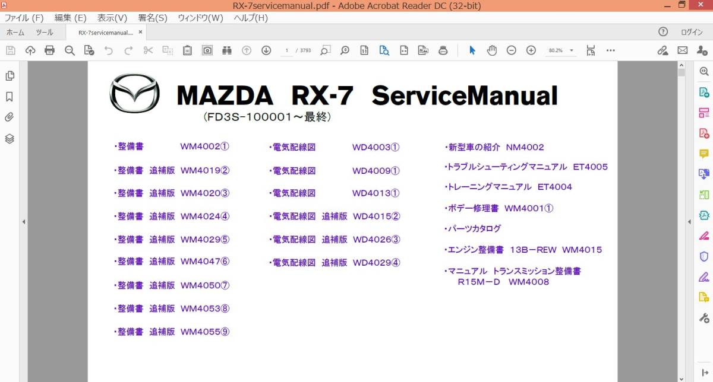Open ボデー修理書 WM4001① link
The height and width of the screenshot is (382, 713).
(499, 208)
